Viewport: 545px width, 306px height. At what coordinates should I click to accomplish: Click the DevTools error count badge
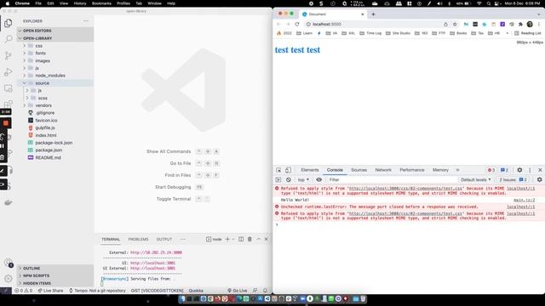(490, 170)
